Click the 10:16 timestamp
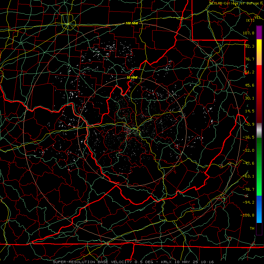This screenshot has width=264, height=264. click(x=207, y=262)
